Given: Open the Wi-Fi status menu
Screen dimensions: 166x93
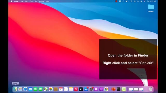Looking at the screenshot, I should pyautogui.click(x=131, y=1).
